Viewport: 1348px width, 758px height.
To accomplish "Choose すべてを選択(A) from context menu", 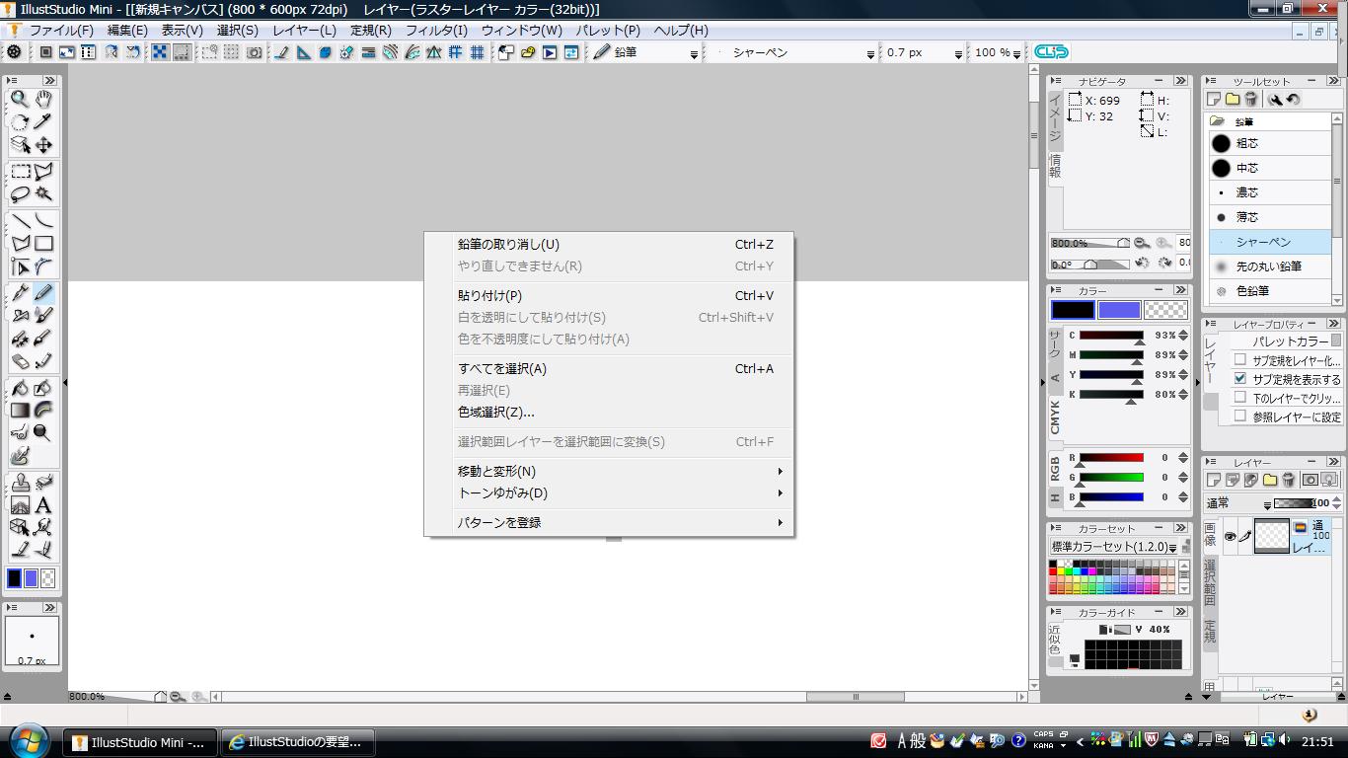I will click(x=609, y=368).
